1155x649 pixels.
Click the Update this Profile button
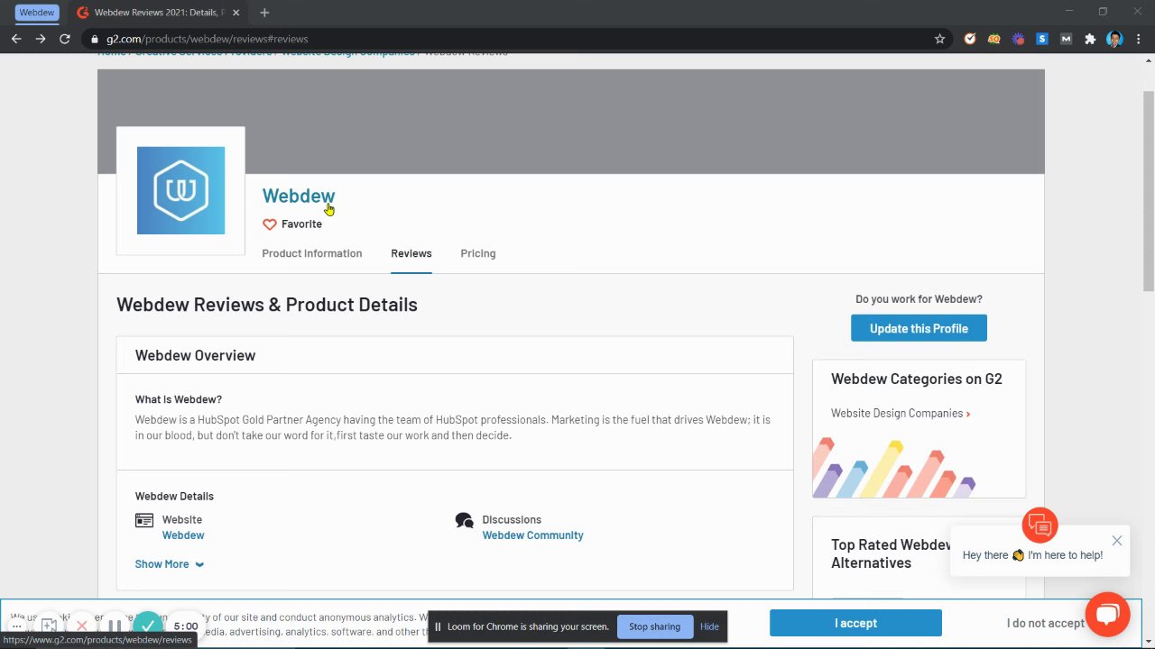tap(919, 328)
